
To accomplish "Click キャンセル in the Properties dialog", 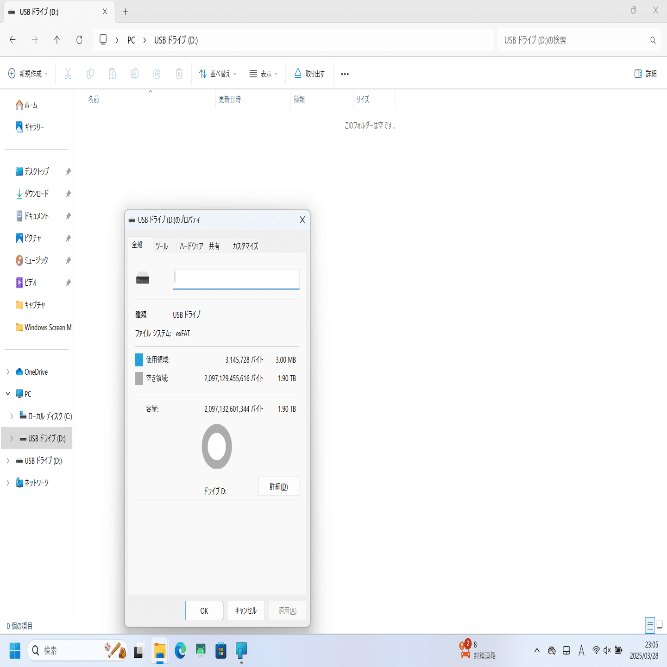I will tap(246, 610).
